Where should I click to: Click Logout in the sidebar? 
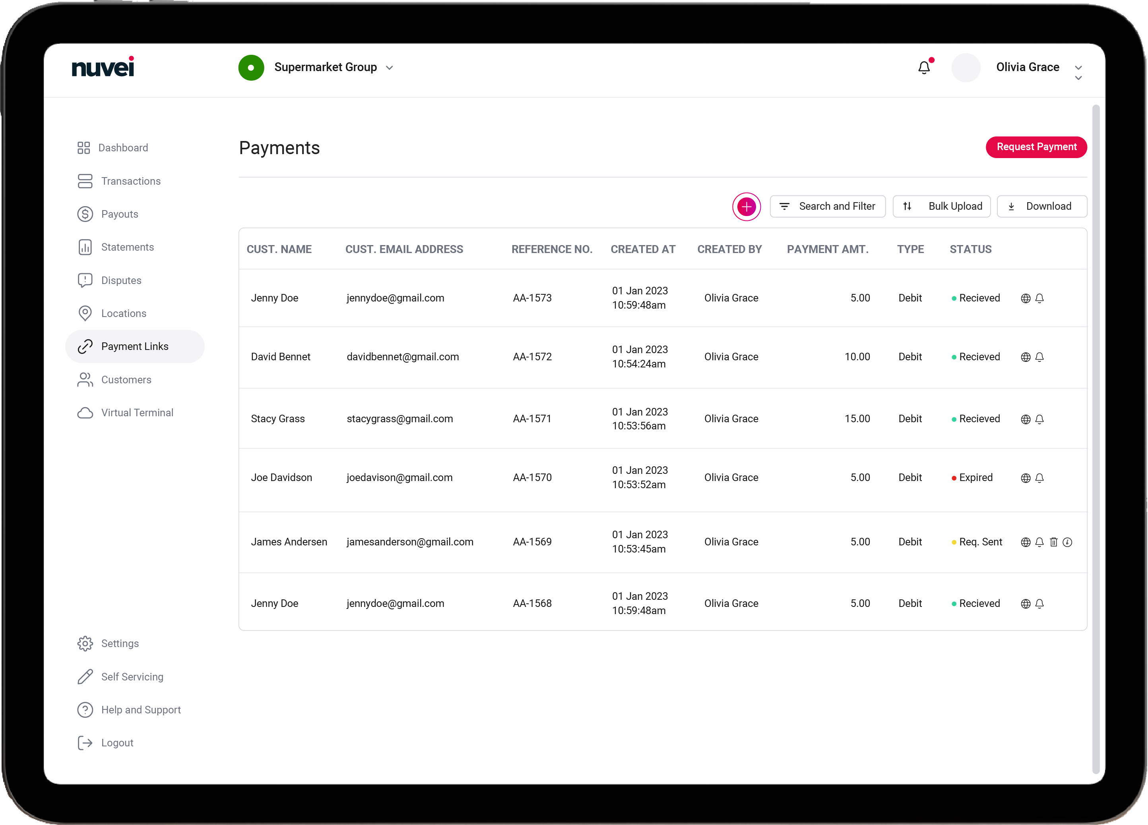[x=105, y=743]
